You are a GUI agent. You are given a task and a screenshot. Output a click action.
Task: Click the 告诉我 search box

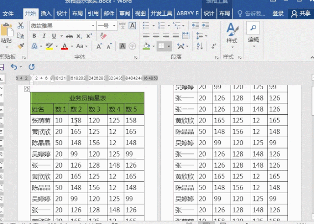tap(251, 13)
